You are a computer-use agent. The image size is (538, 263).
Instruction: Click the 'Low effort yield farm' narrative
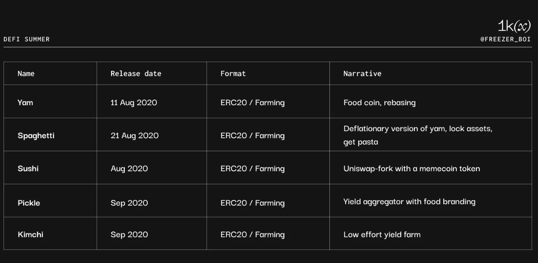[x=382, y=235]
